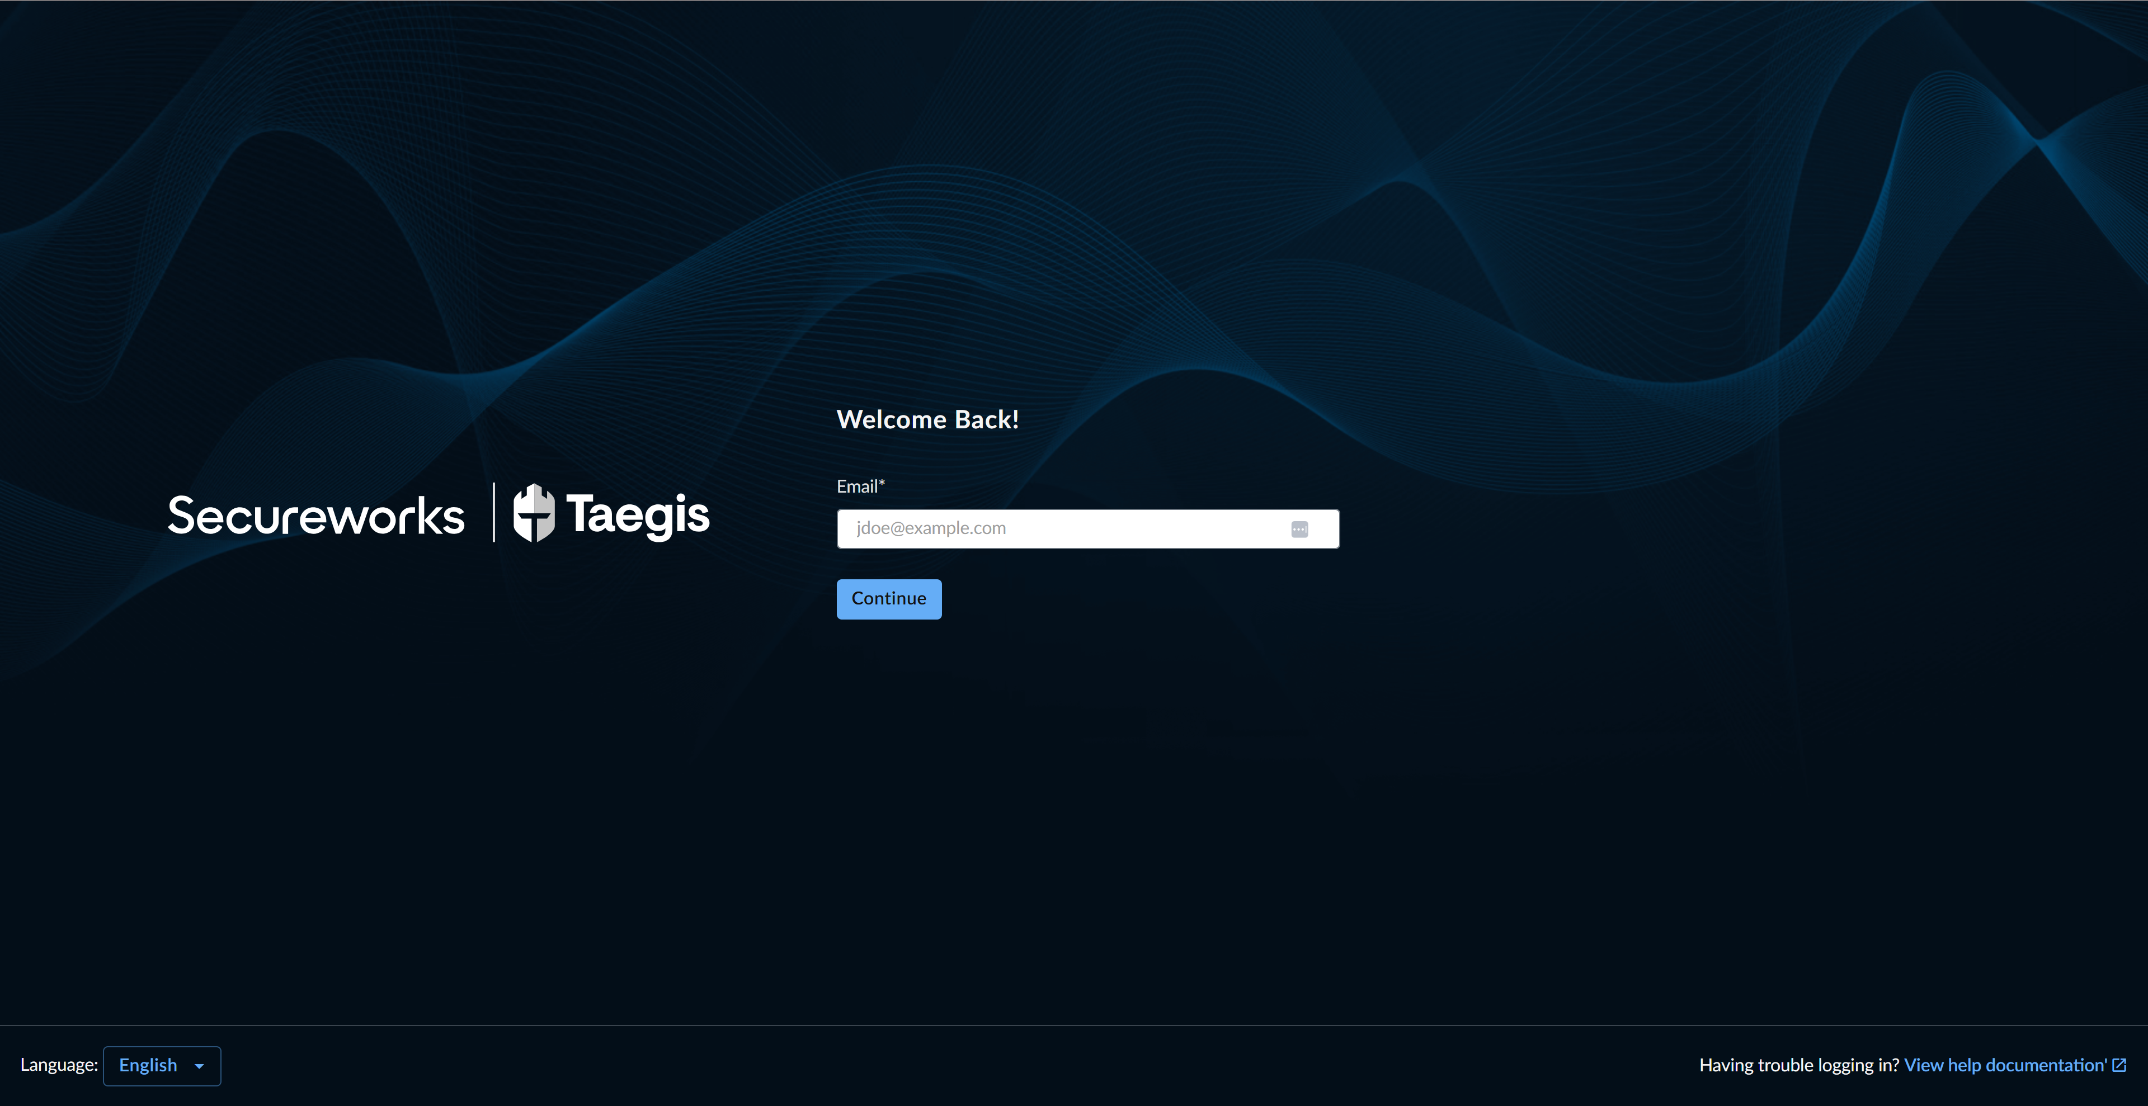
Task: Click the Secureworks logo text
Action: pyautogui.click(x=316, y=515)
